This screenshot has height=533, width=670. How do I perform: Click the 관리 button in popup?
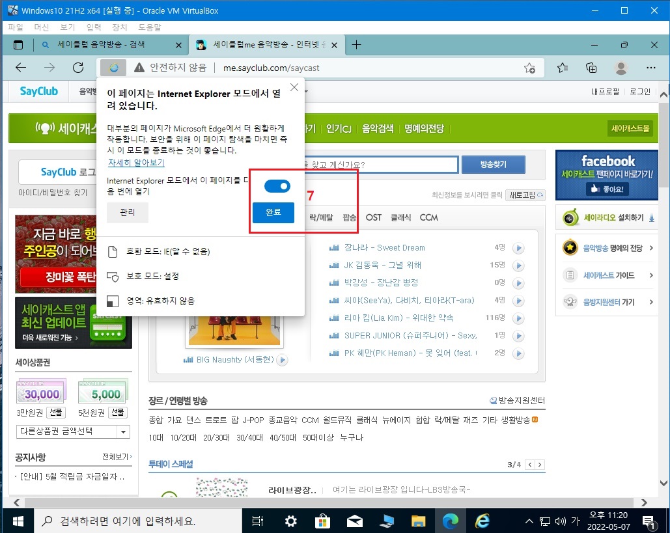pos(128,212)
